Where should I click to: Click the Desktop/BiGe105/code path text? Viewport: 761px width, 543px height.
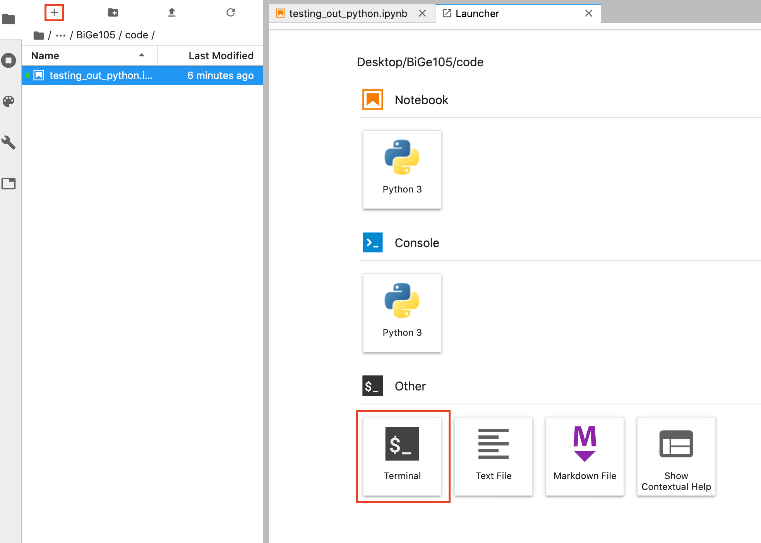(420, 62)
